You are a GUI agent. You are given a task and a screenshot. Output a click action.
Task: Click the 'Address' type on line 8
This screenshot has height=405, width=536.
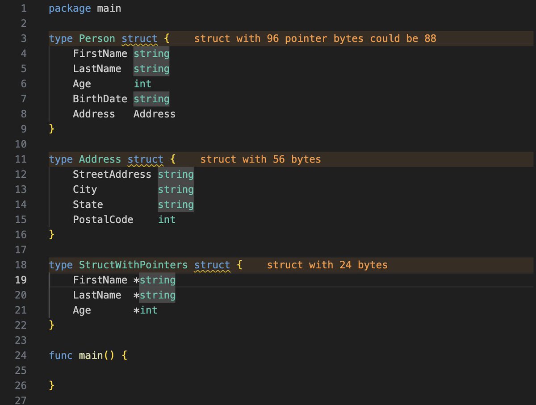[x=155, y=114]
